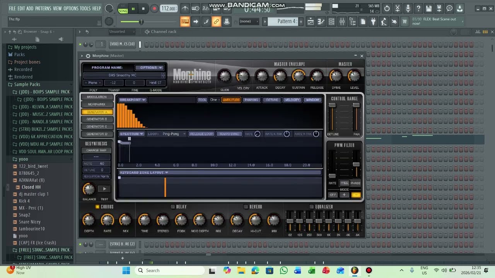Toggle the link-to-controller chain icon

216,22
